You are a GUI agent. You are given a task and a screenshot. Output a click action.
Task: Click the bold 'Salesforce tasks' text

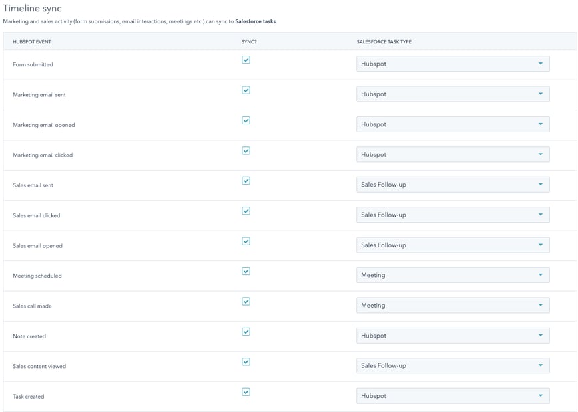tap(256, 21)
